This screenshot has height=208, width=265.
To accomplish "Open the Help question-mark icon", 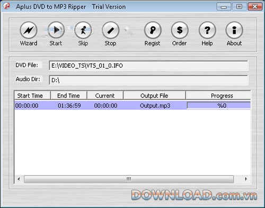I will click(x=207, y=30).
